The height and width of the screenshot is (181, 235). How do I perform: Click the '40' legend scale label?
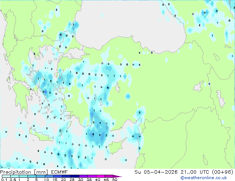[x=98, y=180]
